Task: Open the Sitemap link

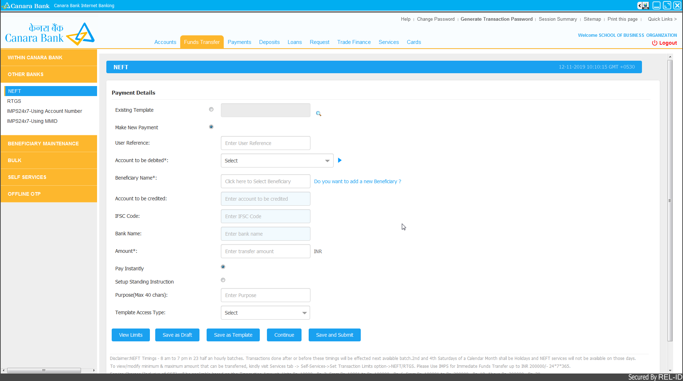Action: click(x=592, y=19)
